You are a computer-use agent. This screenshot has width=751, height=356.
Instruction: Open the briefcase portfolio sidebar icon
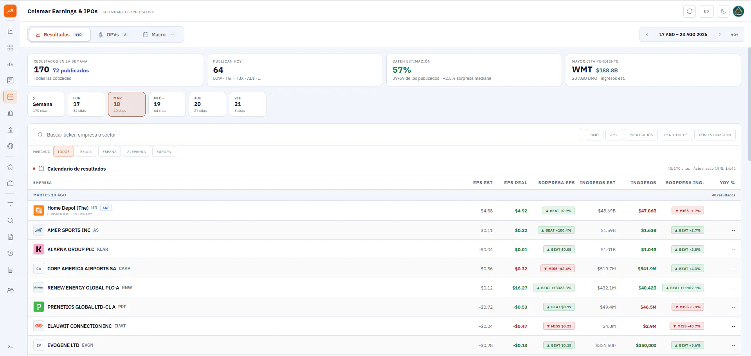[11, 183]
